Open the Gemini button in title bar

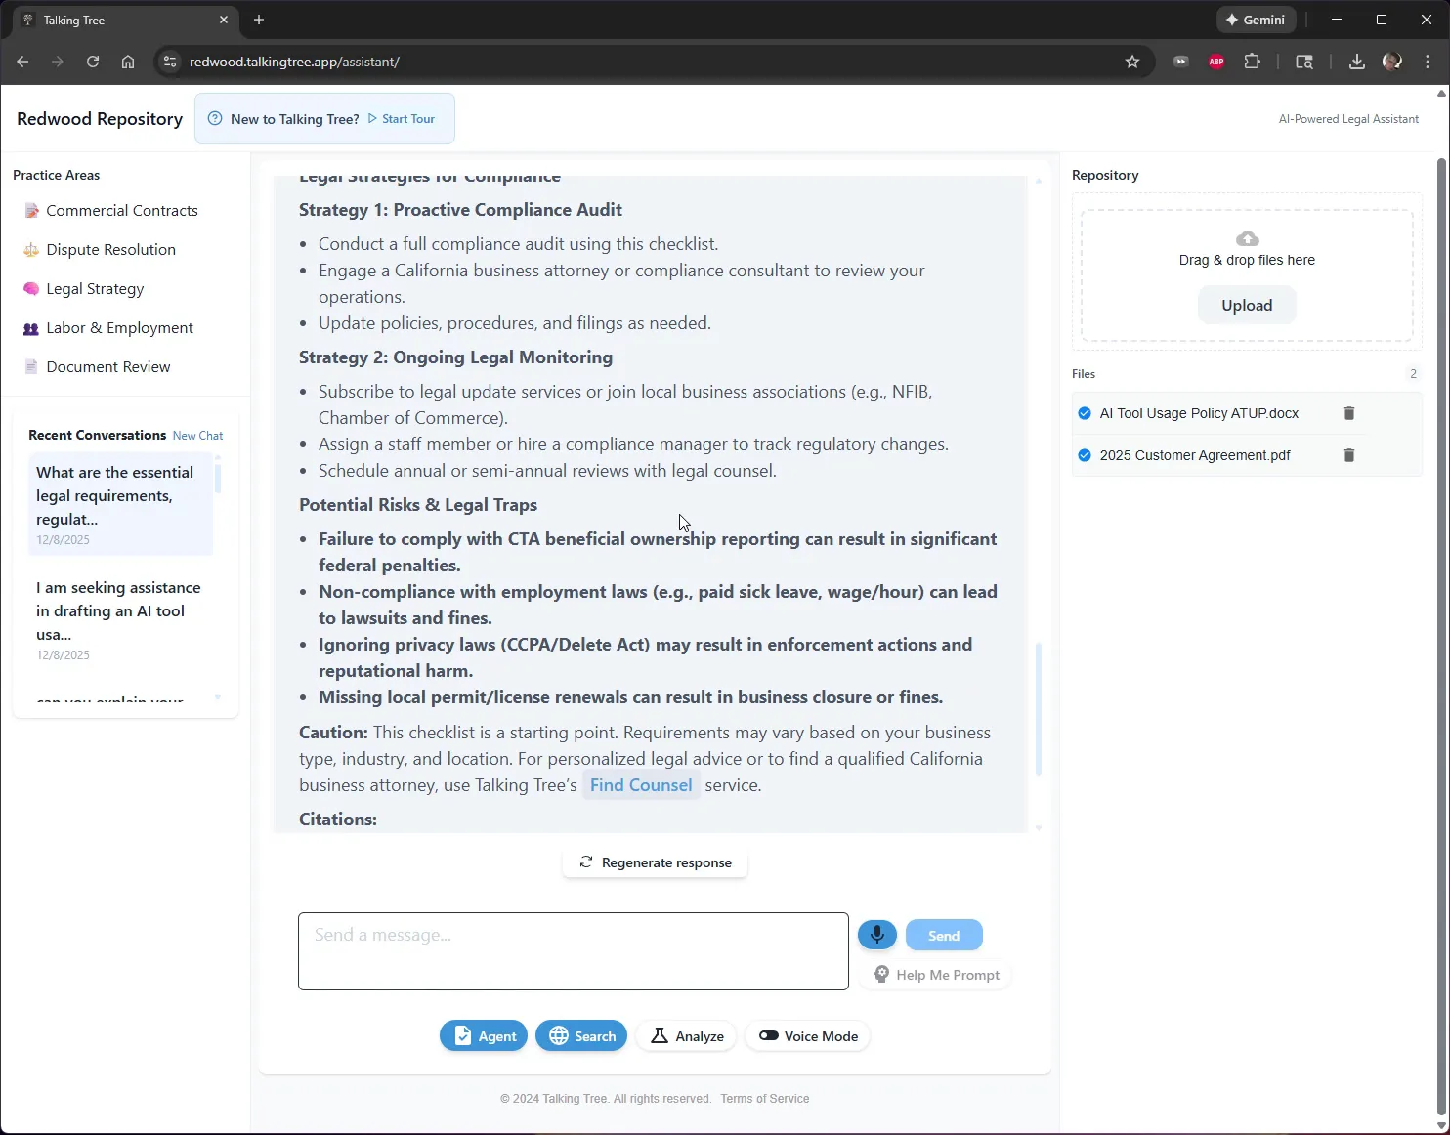pyautogui.click(x=1256, y=20)
